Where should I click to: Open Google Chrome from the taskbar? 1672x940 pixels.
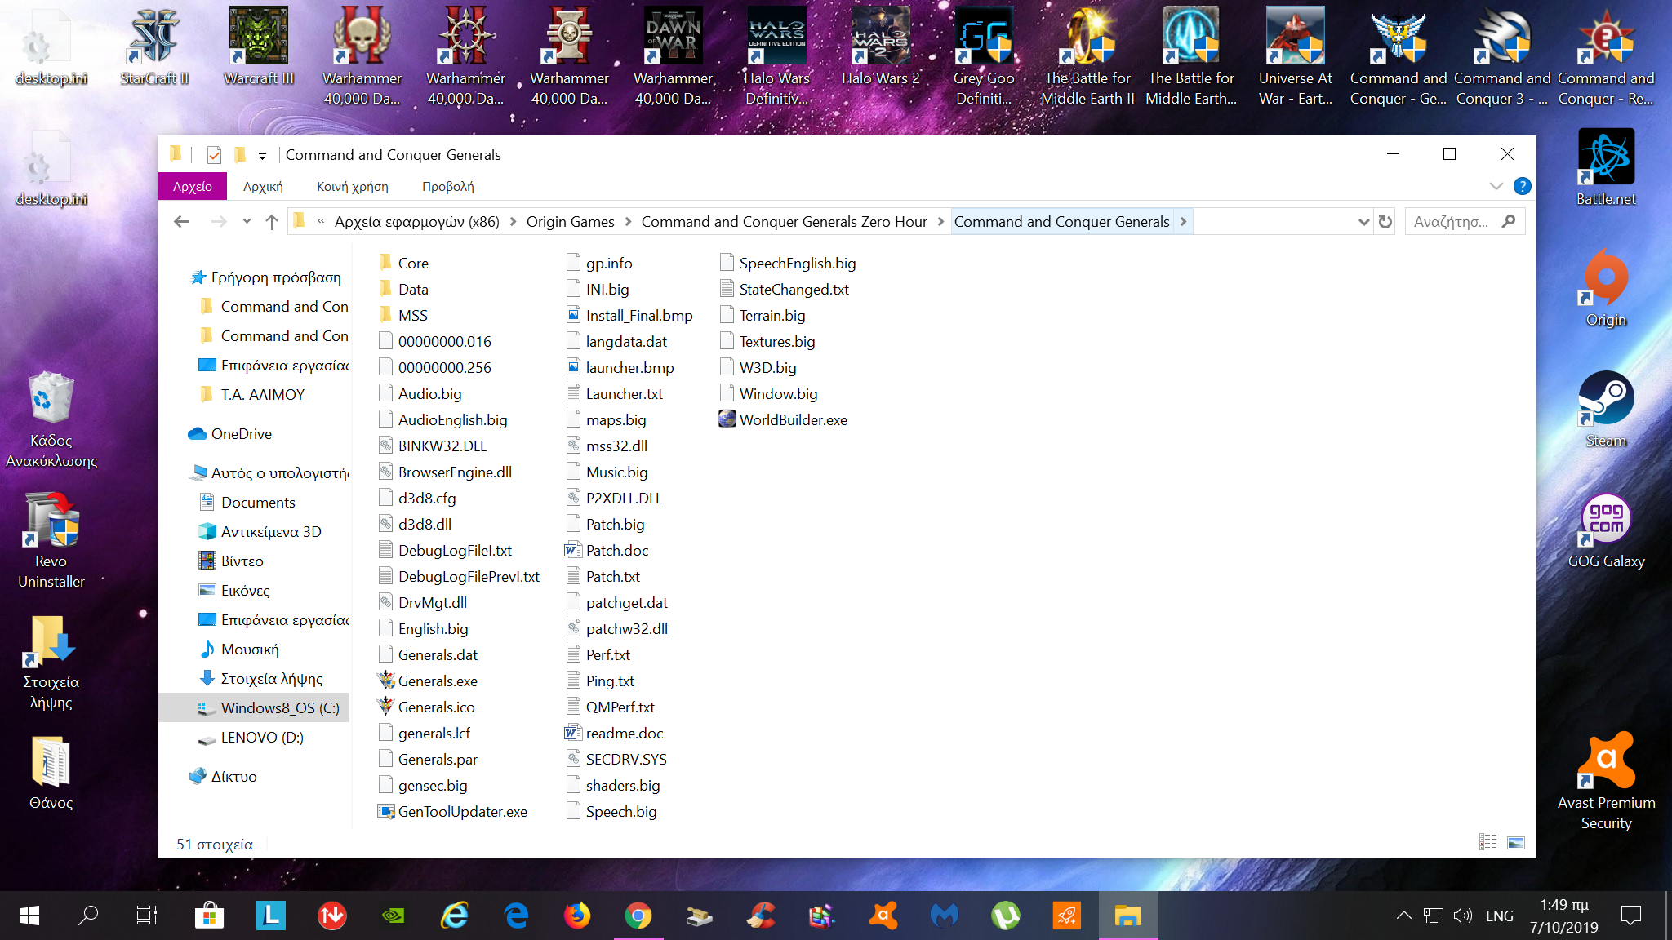[x=638, y=916]
